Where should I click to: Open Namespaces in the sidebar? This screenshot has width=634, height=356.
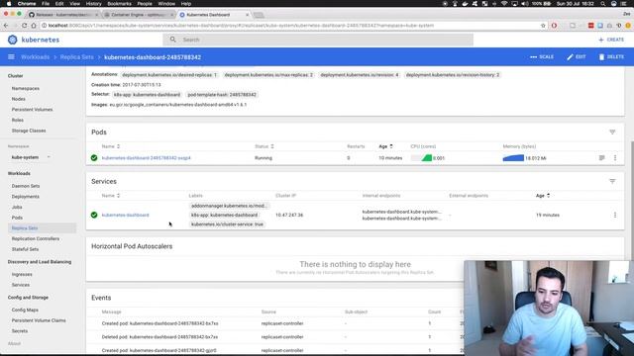[x=26, y=88]
